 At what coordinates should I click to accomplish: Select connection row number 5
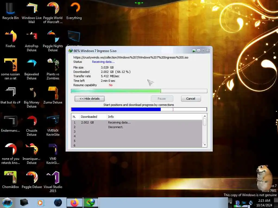pos(137,141)
